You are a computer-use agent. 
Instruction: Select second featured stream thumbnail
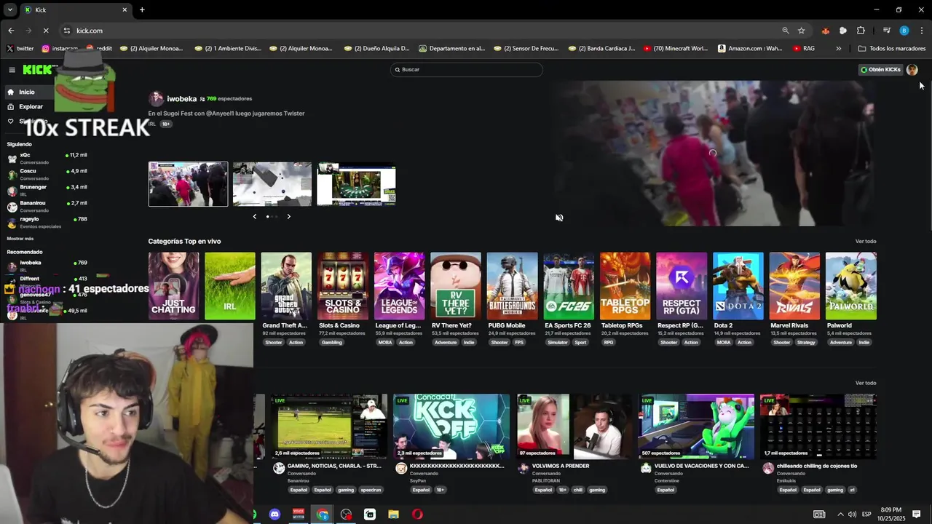(272, 184)
